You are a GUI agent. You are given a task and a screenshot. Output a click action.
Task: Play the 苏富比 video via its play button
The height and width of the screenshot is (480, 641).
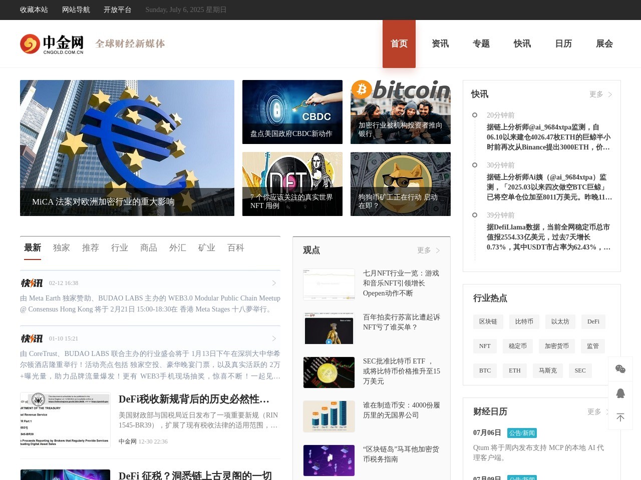click(329, 341)
